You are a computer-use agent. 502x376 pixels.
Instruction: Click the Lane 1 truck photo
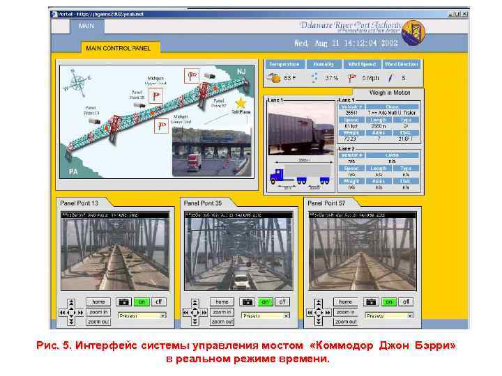click(x=301, y=129)
